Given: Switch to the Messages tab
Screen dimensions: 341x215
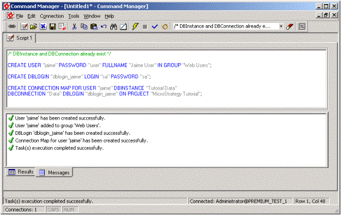Looking at the screenshot, I should (54, 173).
